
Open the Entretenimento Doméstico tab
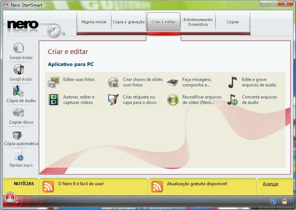[198, 22]
